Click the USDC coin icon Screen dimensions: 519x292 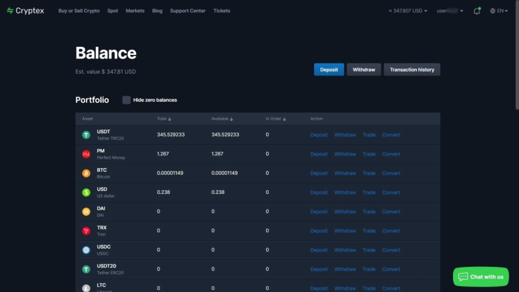[x=86, y=250]
